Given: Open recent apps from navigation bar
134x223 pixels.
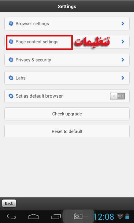Looking at the screenshot, I should point(56,217).
